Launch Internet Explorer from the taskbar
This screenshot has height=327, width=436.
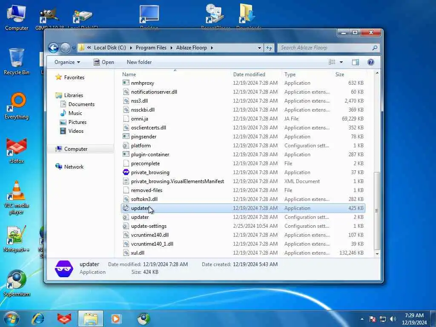pos(38,318)
